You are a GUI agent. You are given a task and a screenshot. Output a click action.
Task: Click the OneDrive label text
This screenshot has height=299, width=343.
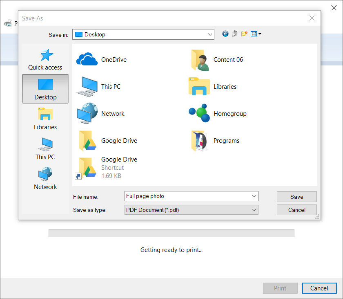114,60
